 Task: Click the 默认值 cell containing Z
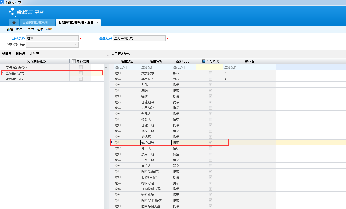[249, 73]
